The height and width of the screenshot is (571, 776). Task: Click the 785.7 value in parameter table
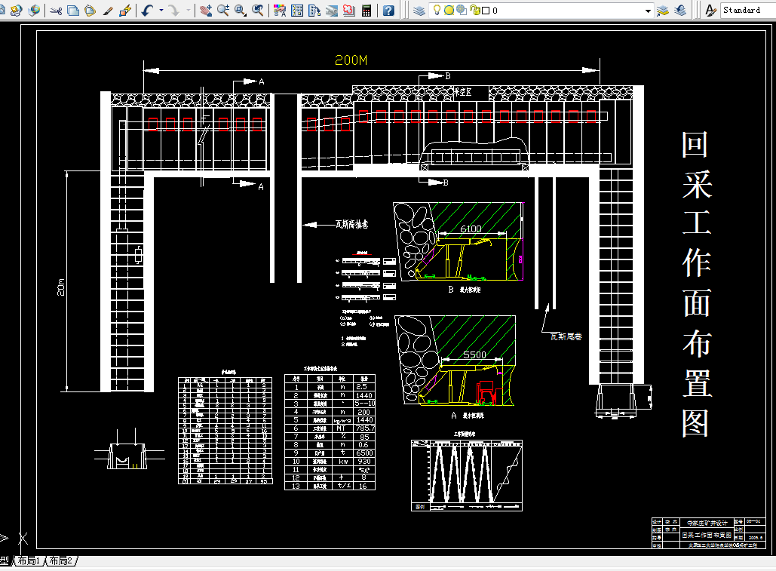365,428
